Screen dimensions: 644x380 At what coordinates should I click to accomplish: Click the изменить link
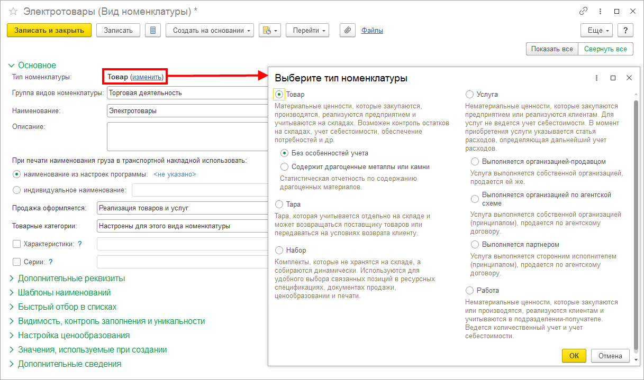(147, 77)
